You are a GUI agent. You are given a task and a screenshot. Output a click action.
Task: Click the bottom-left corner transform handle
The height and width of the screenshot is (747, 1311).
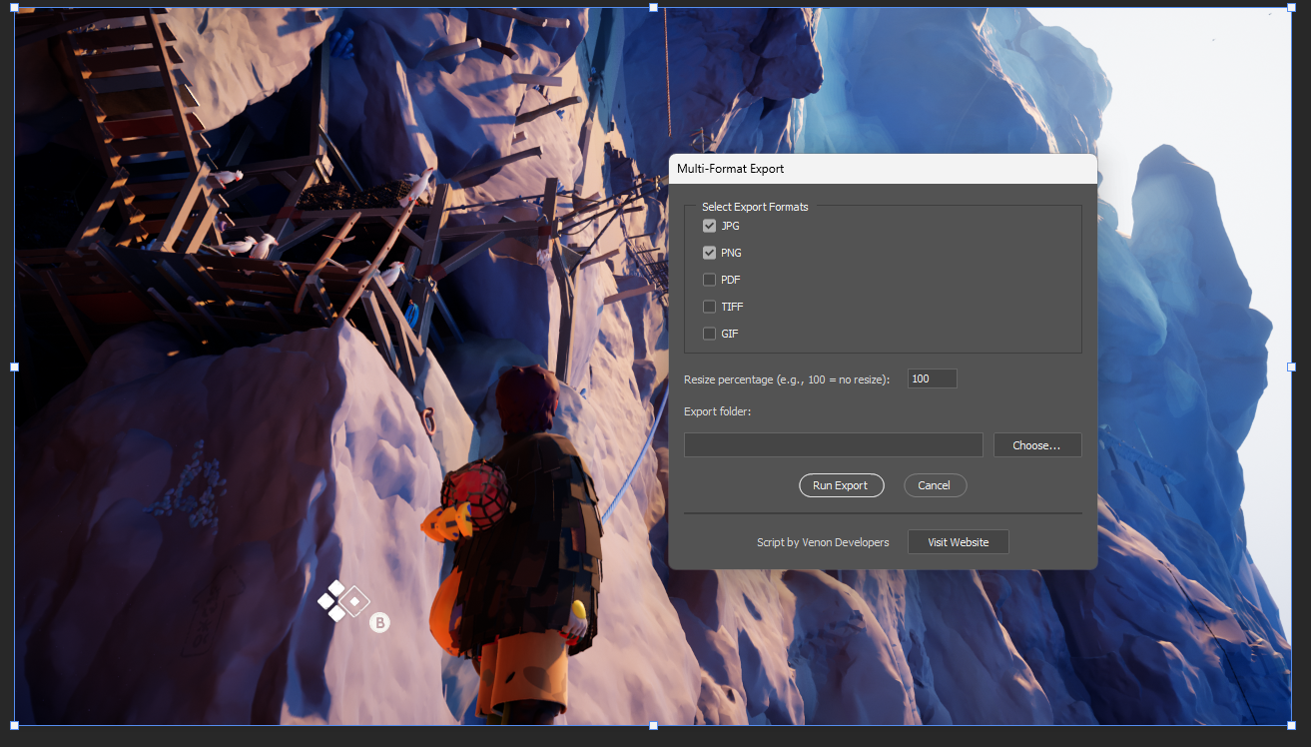click(14, 725)
